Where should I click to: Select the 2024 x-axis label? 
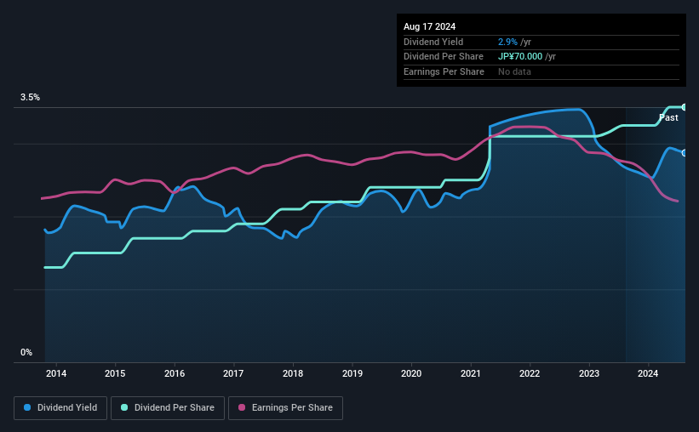[x=648, y=373]
